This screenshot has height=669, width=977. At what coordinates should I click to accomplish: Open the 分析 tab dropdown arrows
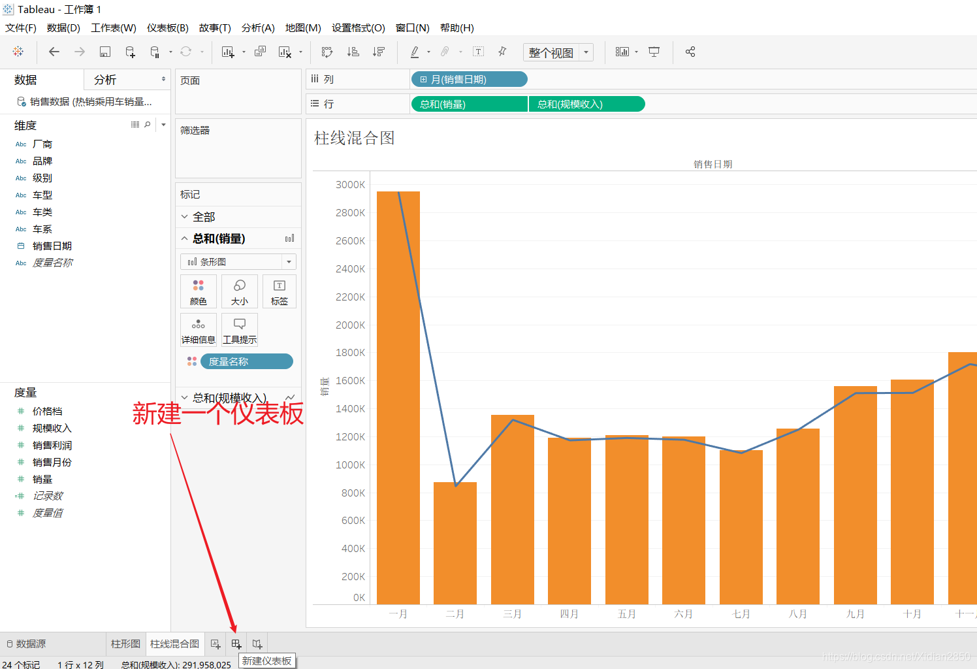click(x=163, y=79)
